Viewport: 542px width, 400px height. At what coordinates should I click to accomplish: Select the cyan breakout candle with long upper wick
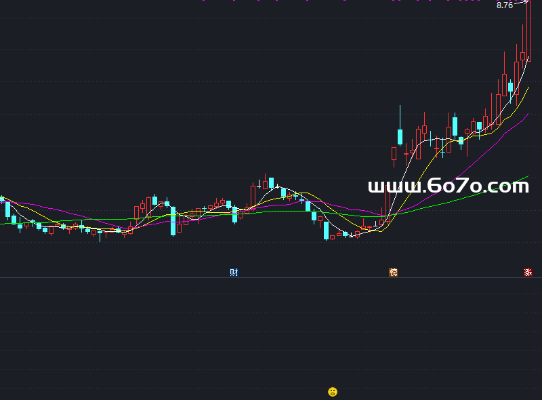click(400, 136)
